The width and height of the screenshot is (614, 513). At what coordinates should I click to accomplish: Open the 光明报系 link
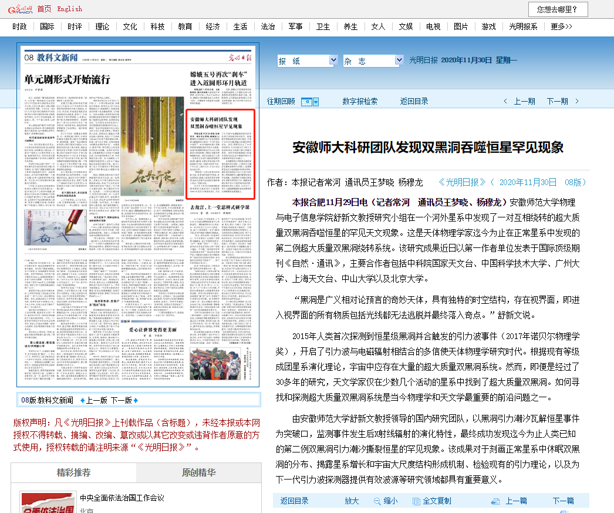pos(523,26)
